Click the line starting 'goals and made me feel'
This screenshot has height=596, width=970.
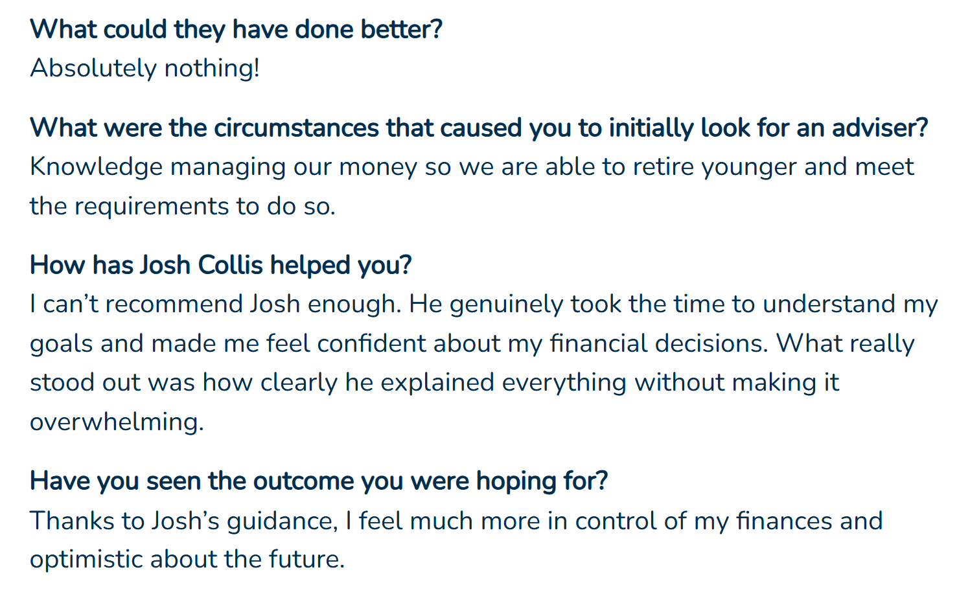coord(472,343)
